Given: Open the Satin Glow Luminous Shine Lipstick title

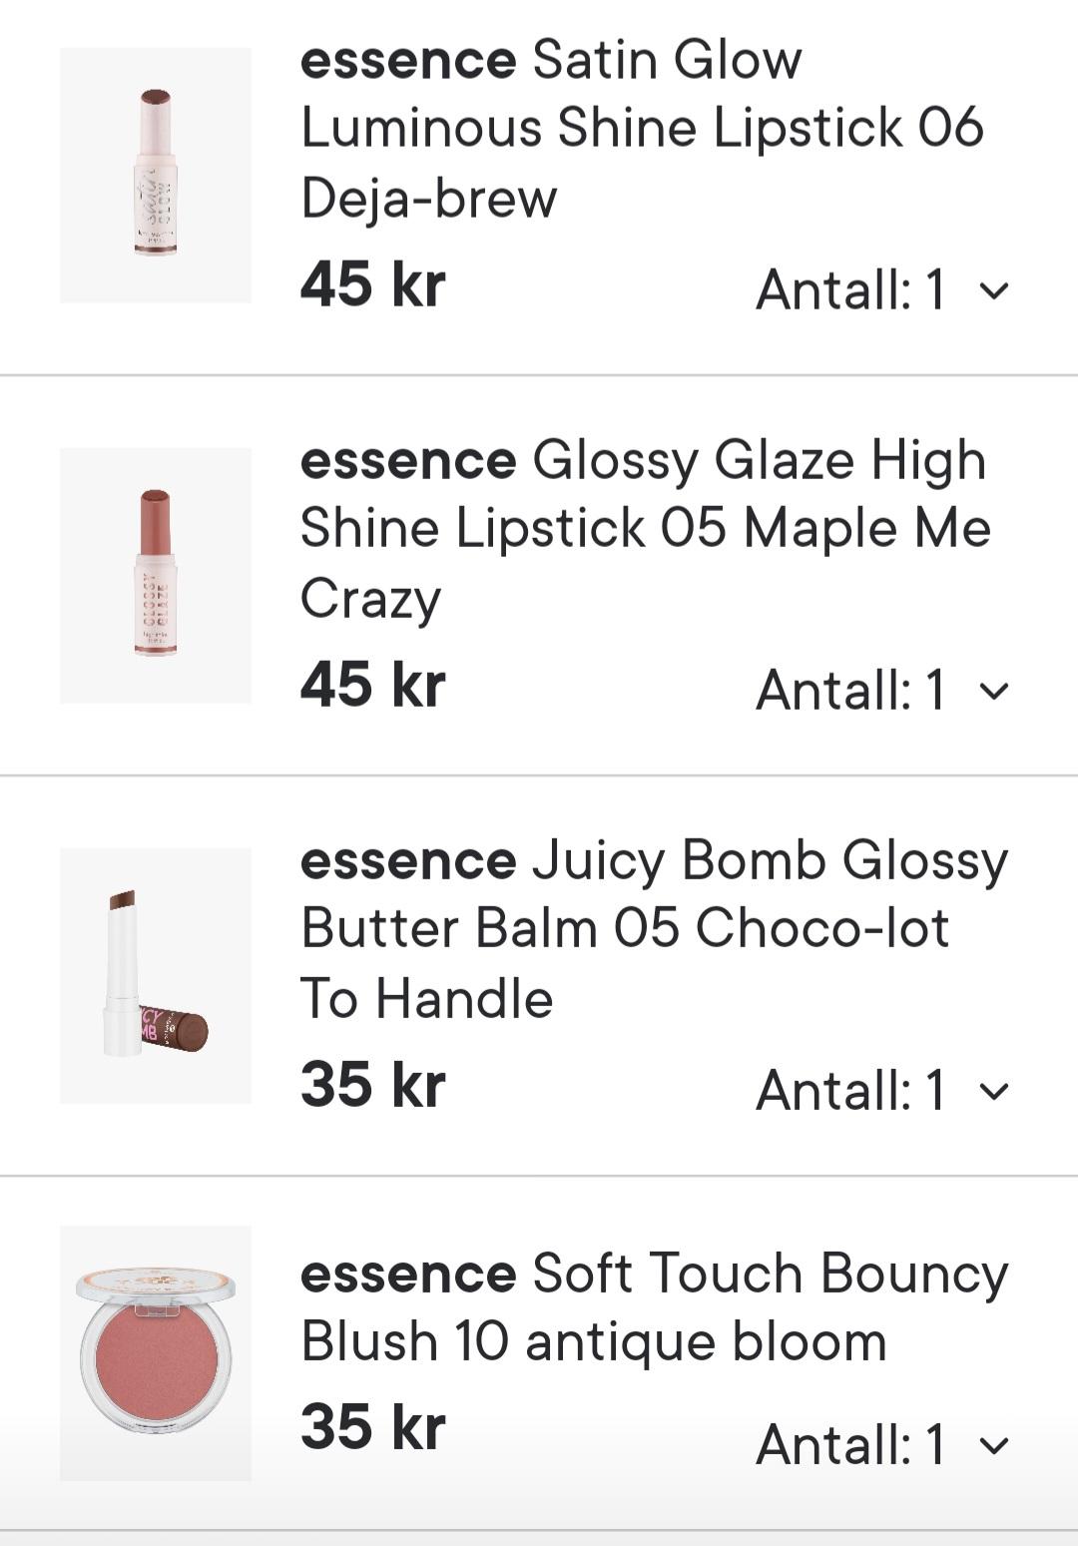Looking at the screenshot, I should (642, 128).
